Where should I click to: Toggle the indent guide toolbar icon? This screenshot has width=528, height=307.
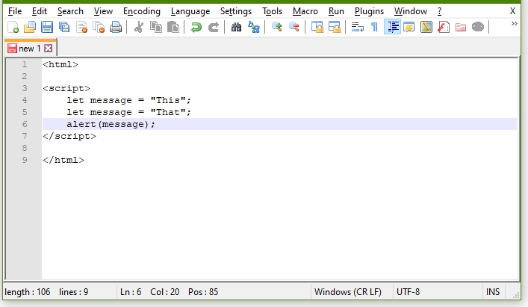click(393, 27)
